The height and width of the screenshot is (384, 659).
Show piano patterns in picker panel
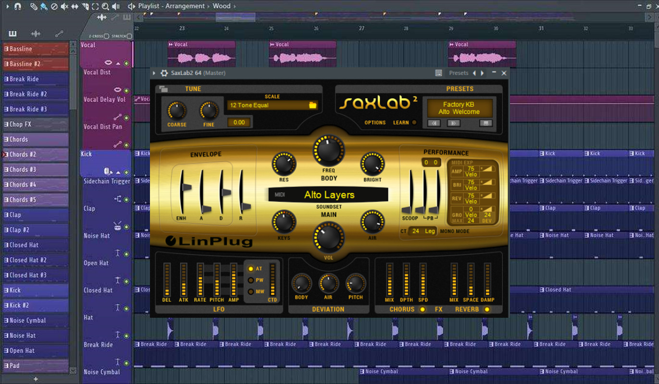click(x=12, y=34)
